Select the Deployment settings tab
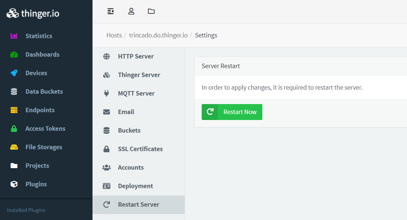 click(135, 186)
